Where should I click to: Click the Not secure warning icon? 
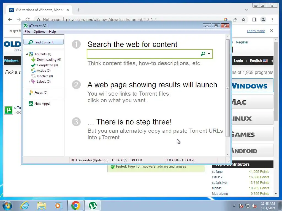[x=39, y=20]
